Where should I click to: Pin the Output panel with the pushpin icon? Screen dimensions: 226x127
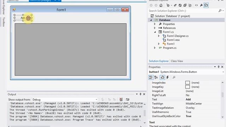[141, 94]
